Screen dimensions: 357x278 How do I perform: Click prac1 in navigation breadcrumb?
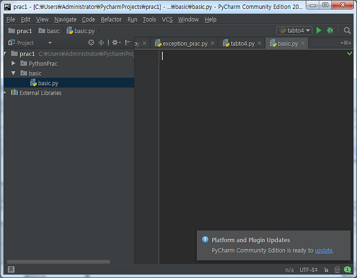click(20, 31)
